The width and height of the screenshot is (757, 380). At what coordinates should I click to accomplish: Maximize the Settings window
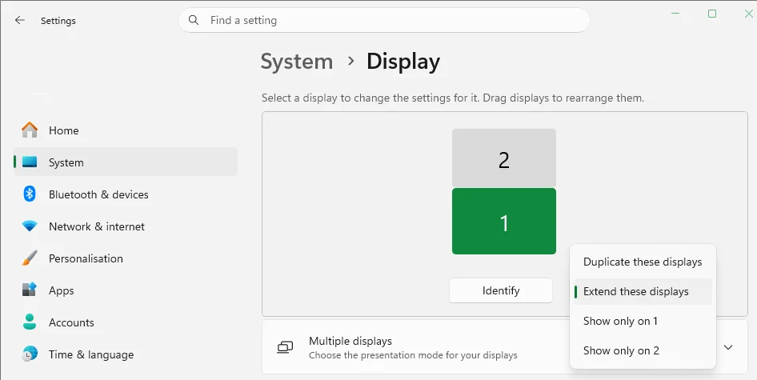[x=711, y=14]
